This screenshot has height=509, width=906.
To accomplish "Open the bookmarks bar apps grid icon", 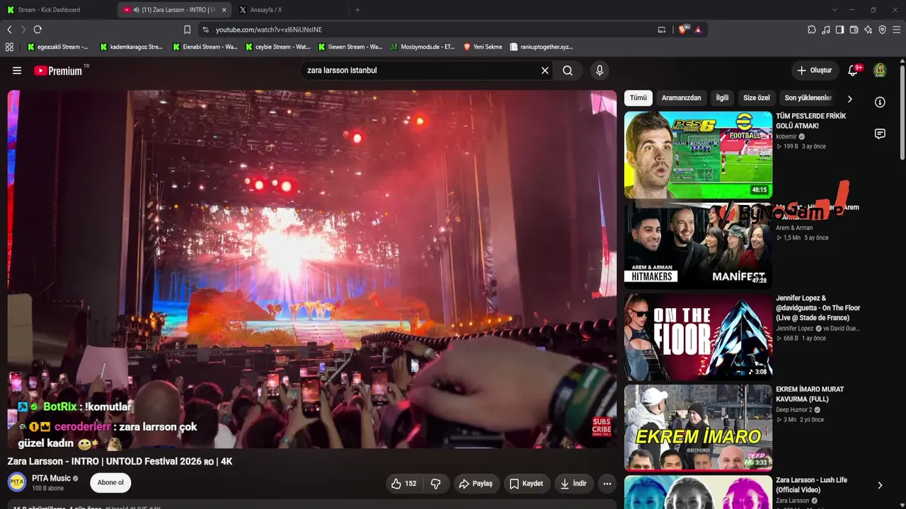I will [9, 47].
